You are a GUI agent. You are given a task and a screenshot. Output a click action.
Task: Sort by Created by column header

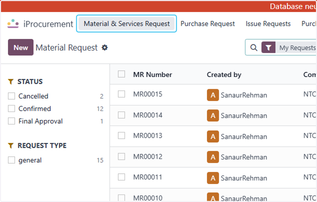coord(224,75)
